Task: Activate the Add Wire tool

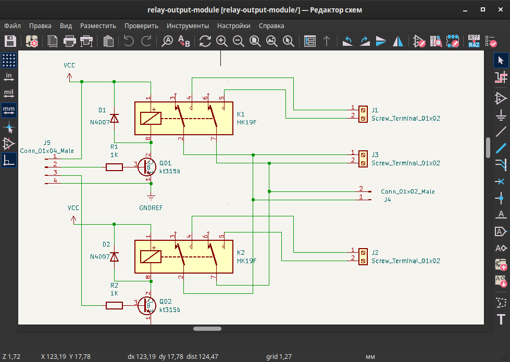Action: tap(501, 131)
